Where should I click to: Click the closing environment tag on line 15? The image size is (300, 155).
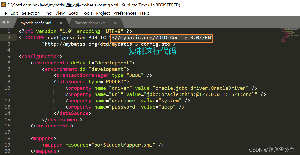(x=62, y=119)
